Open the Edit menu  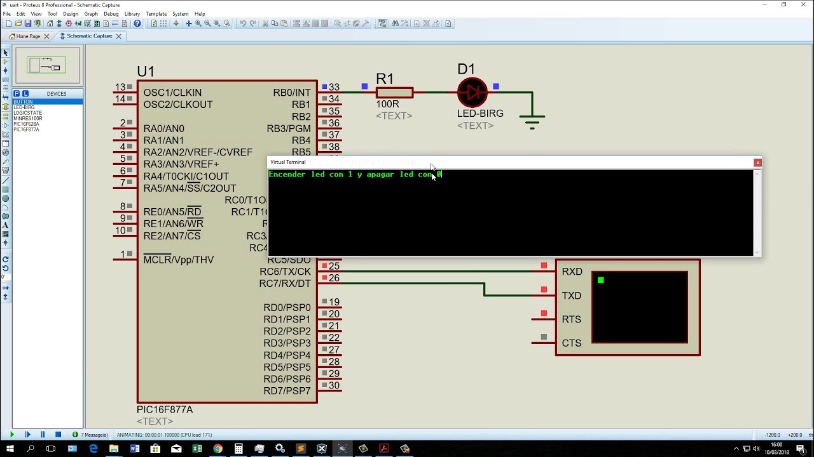(x=21, y=14)
